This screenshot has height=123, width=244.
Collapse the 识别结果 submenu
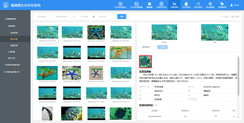[x=27, y=26]
